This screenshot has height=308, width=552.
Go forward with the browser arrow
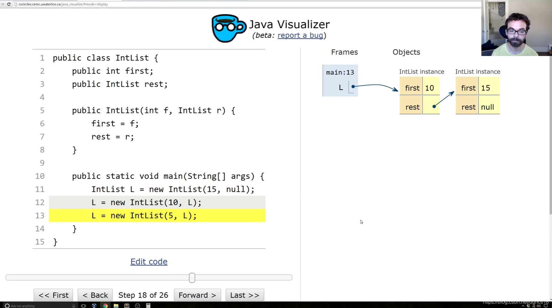pos(2,4)
